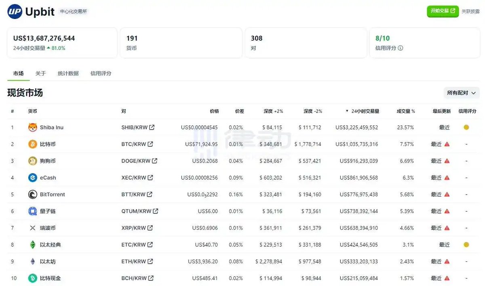
Task: Click the Shiba Inu coin icon
Action: pos(33,127)
